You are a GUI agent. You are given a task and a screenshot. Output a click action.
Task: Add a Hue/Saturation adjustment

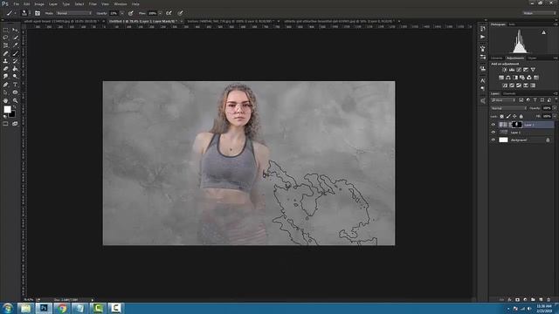501,78
